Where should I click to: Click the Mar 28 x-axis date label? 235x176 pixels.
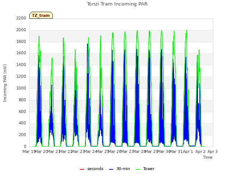139,151
